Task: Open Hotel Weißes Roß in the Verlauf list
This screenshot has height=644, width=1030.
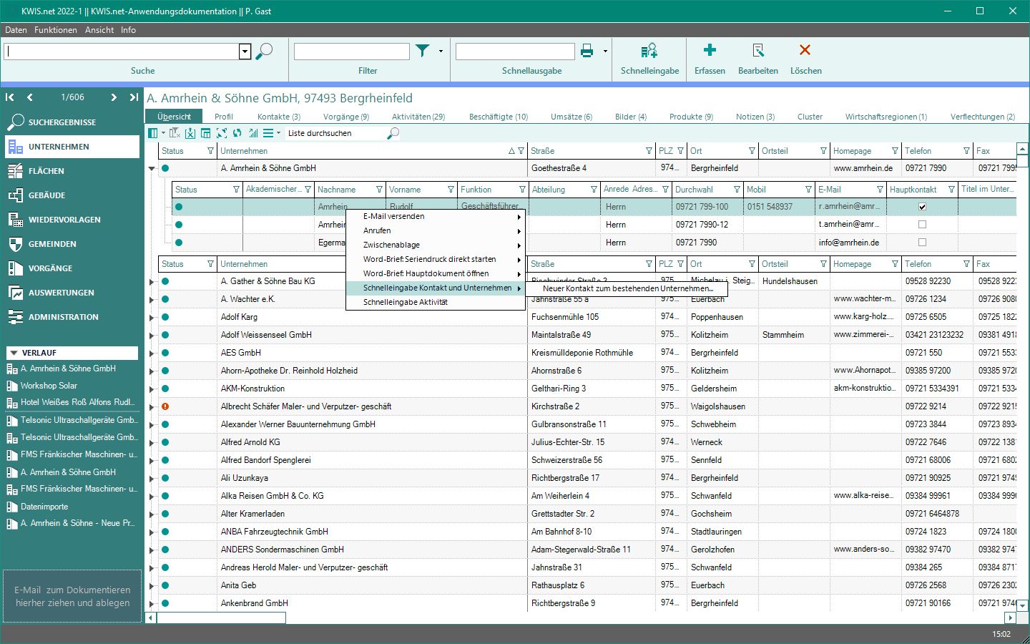Action: (x=72, y=402)
